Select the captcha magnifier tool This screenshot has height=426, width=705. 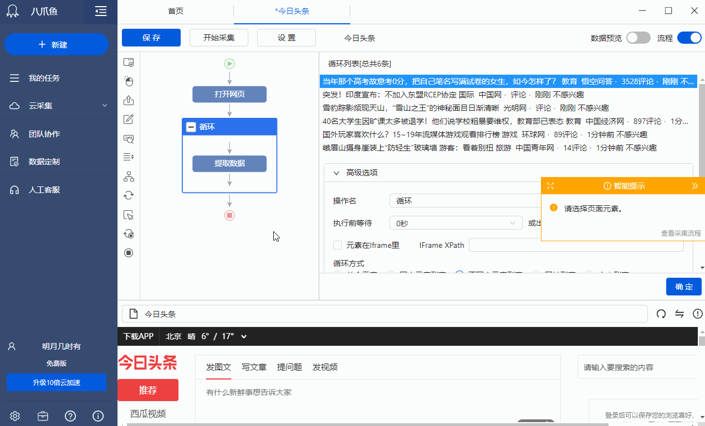pyautogui.click(x=129, y=139)
